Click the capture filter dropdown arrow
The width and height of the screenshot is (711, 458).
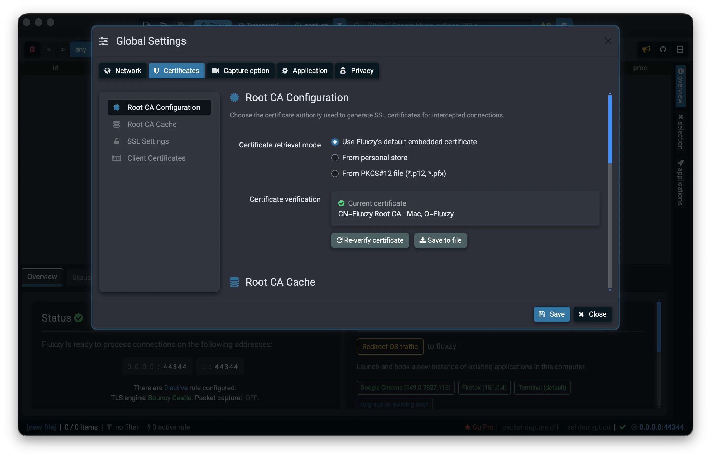(x=339, y=24)
